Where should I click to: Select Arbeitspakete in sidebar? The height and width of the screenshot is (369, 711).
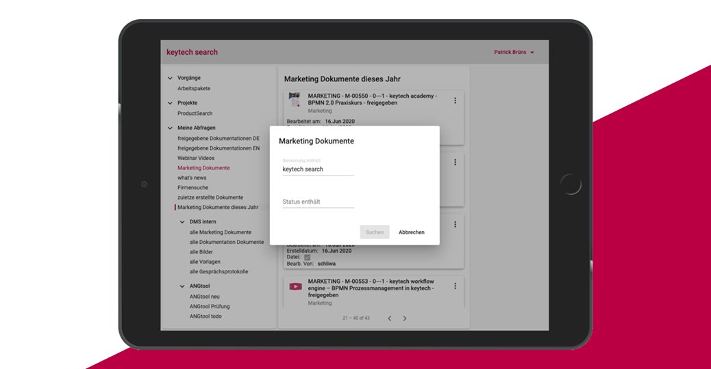194,88
